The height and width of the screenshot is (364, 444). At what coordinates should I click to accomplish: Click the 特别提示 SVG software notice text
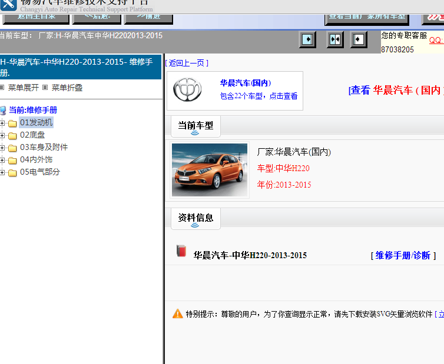(x=309, y=314)
